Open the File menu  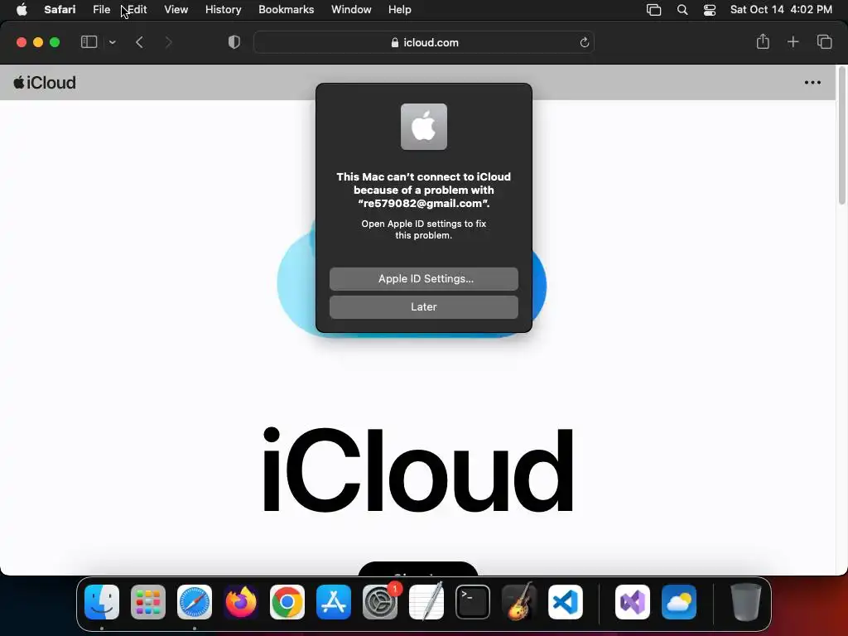pos(101,10)
